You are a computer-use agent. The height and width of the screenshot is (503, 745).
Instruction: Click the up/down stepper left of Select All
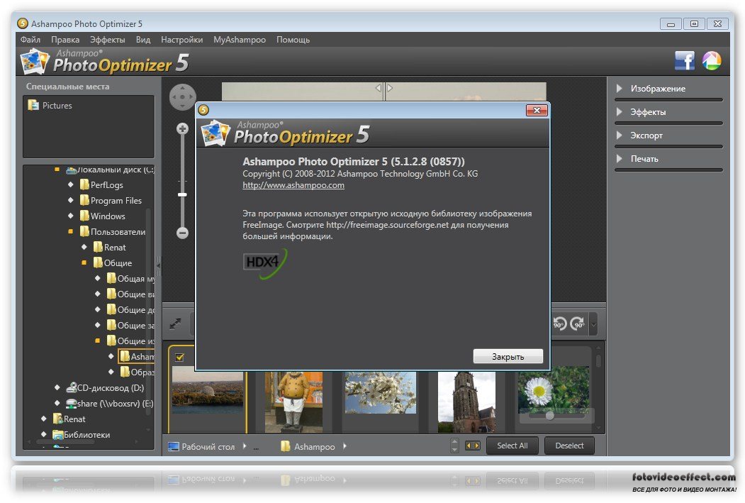click(x=454, y=446)
